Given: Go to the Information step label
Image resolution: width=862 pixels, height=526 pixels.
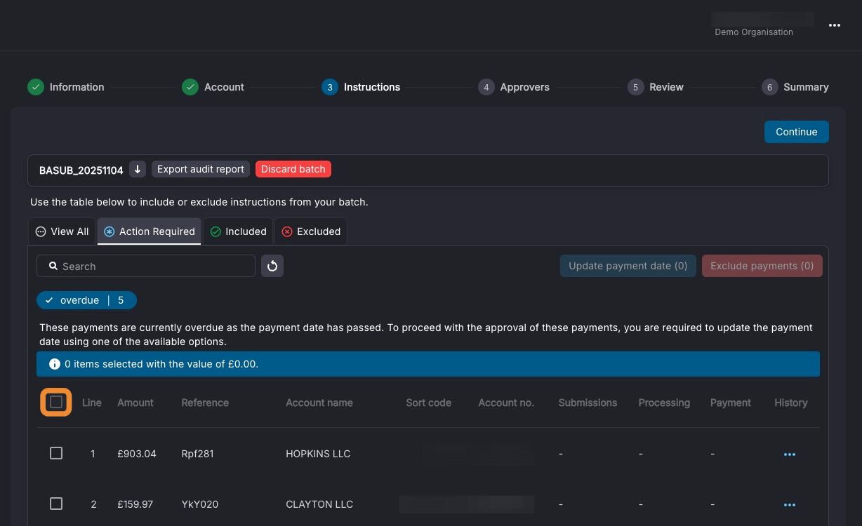Looking at the screenshot, I should 77,87.
